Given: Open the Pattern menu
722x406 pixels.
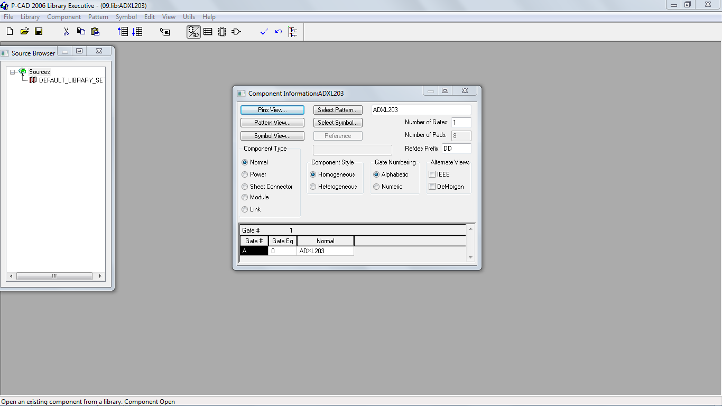Looking at the screenshot, I should click(98, 17).
